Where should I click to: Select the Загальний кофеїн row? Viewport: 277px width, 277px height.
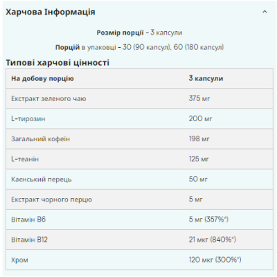pos(139,138)
